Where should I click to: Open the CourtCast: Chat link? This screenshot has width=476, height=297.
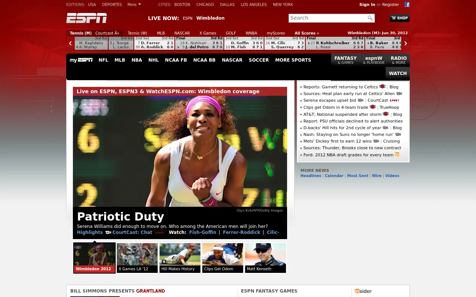pos(132,232)
